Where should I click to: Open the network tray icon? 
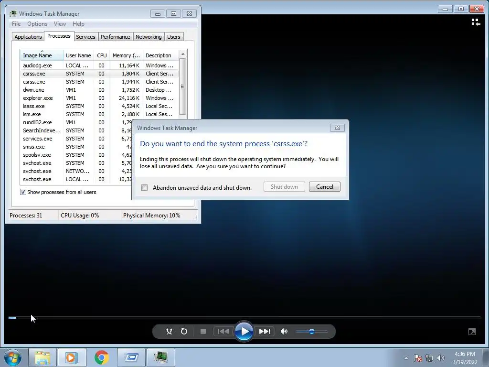429,358
